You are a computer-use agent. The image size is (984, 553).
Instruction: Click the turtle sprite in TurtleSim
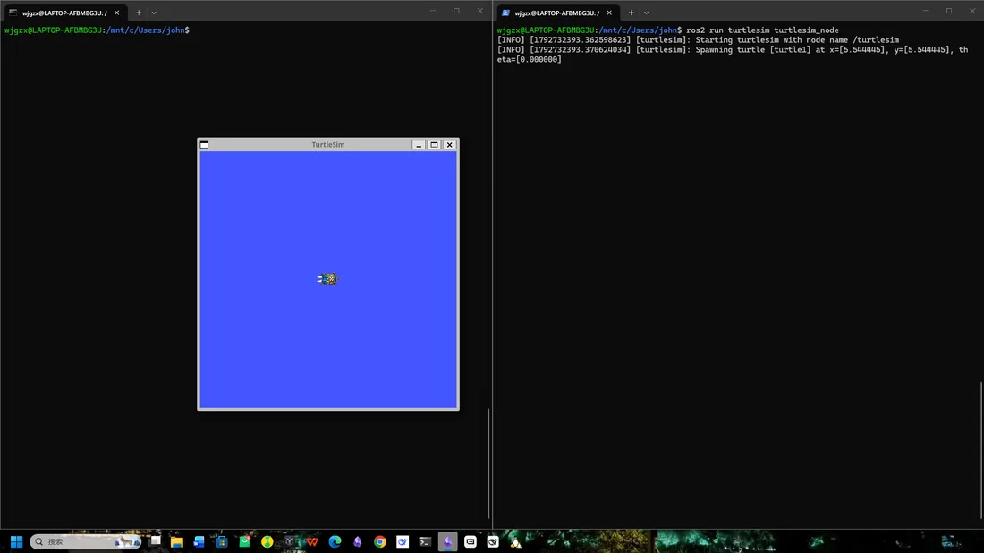coord(327,278)
